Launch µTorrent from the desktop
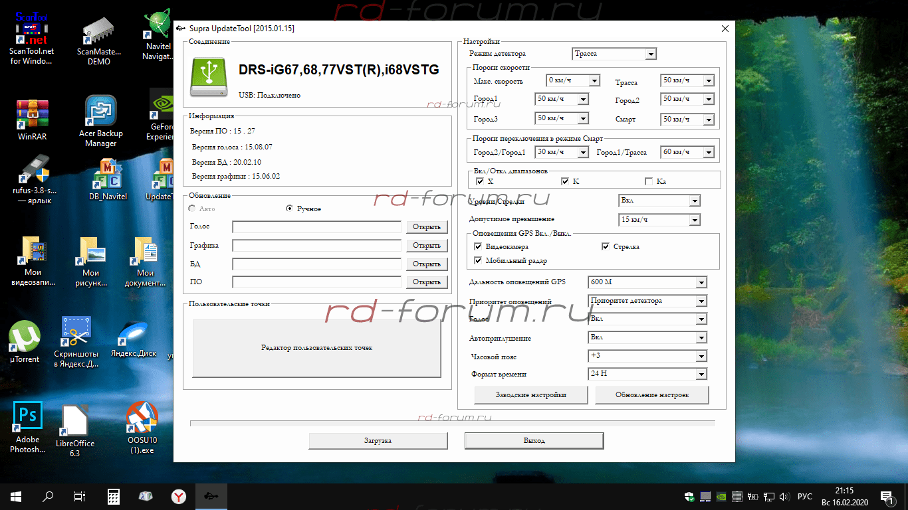This screenshot has width=908, height=510. tap(25, 338)
